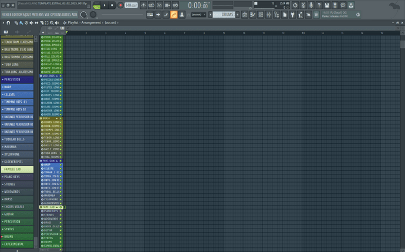This screenshot has width=405, height=252.
Task: Open help with the question mark icon
Action: click(319, 5)
